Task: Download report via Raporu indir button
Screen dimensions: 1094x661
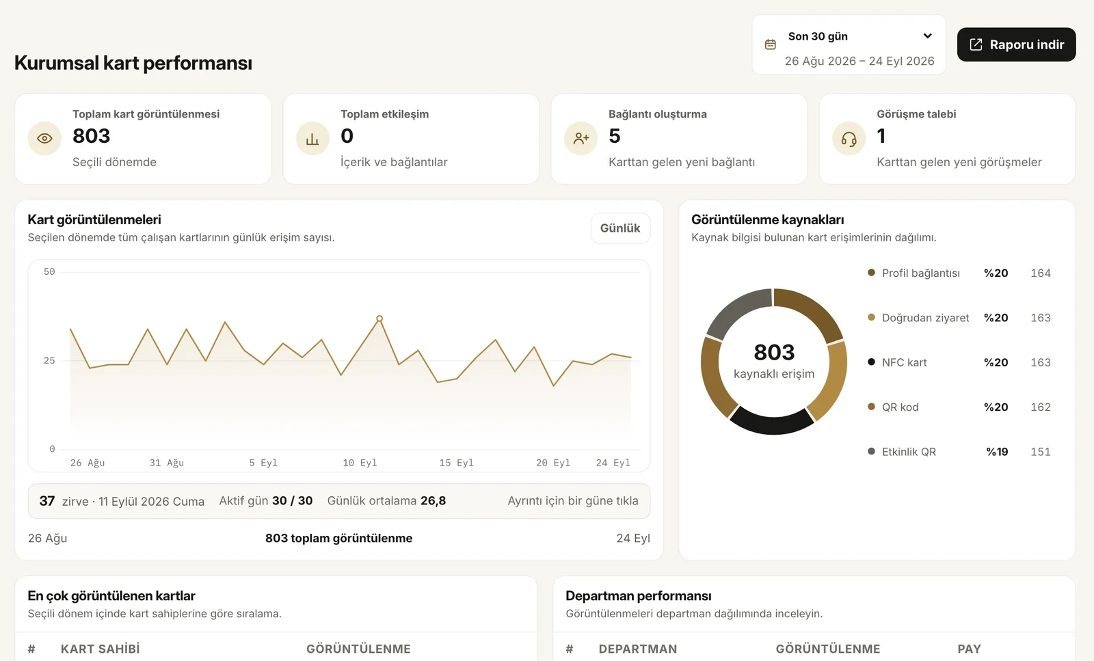Action: (1016, 44)
